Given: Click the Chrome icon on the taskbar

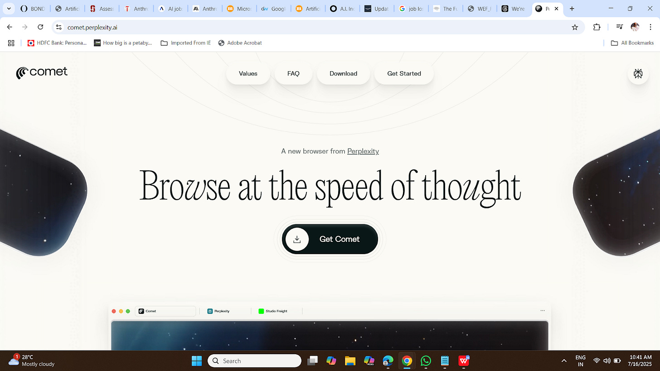Looking at the screenshot, I should pyautogui.click(x=407, y=361).
